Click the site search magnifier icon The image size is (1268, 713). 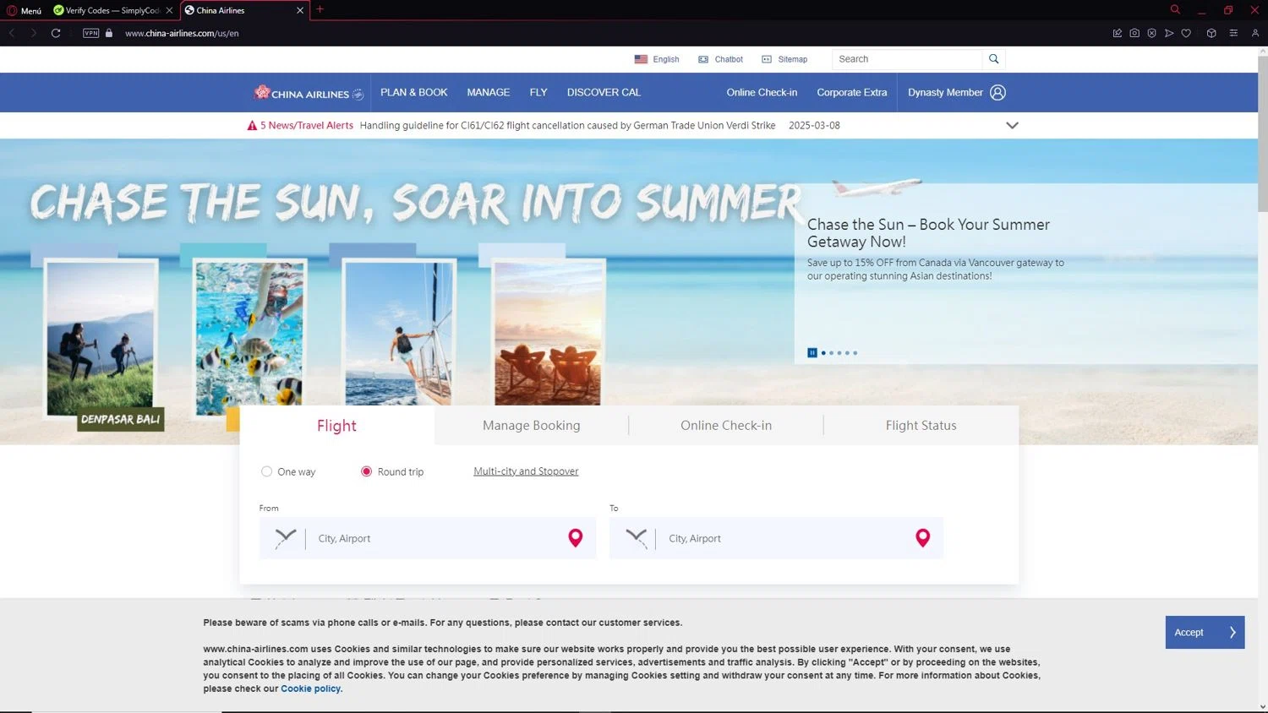994,59
